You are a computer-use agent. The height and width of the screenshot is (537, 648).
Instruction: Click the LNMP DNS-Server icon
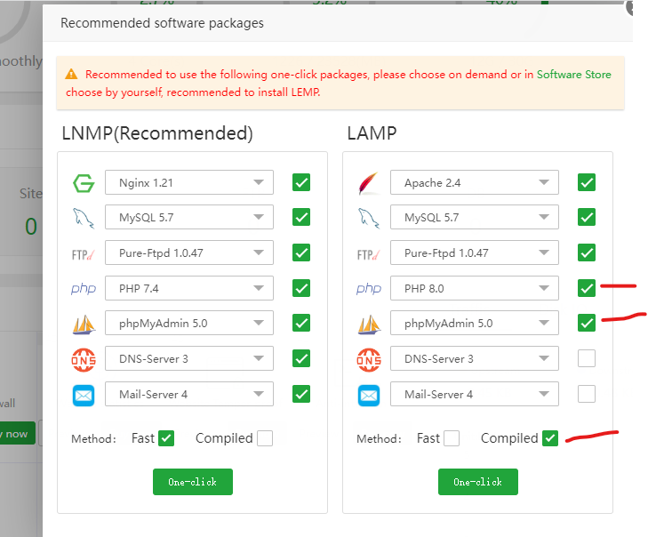coord(84,359)
